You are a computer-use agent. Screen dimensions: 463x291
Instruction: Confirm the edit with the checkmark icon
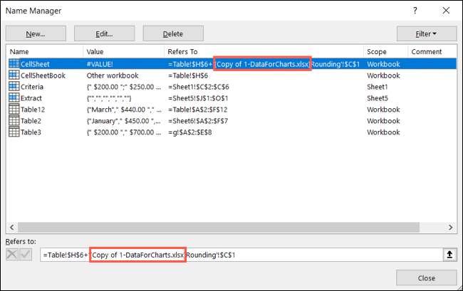pos(26,255)
